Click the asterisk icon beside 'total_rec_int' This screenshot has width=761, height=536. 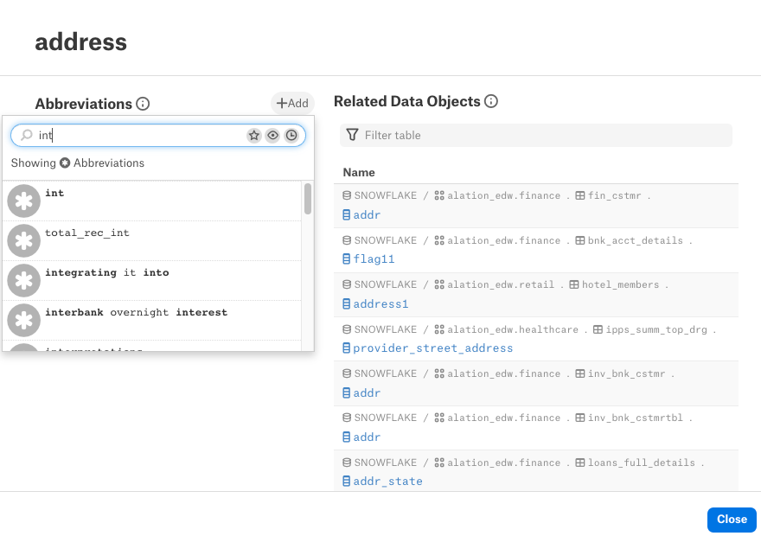24,240
